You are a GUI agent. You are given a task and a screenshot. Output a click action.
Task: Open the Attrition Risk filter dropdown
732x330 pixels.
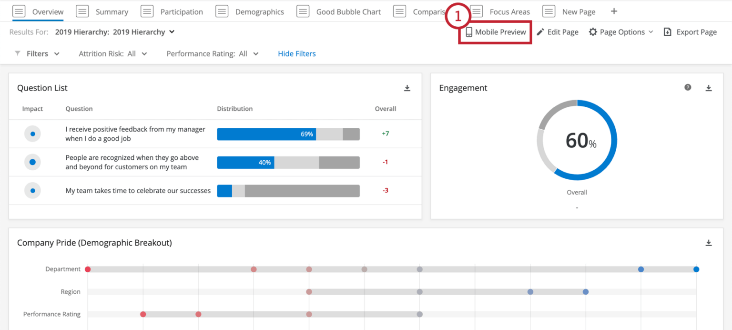144,54
